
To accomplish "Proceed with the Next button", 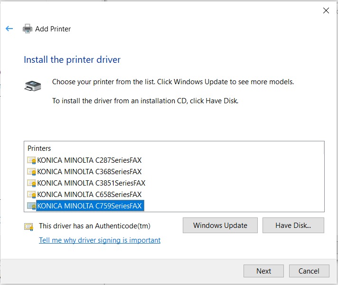I will (263, 271).
